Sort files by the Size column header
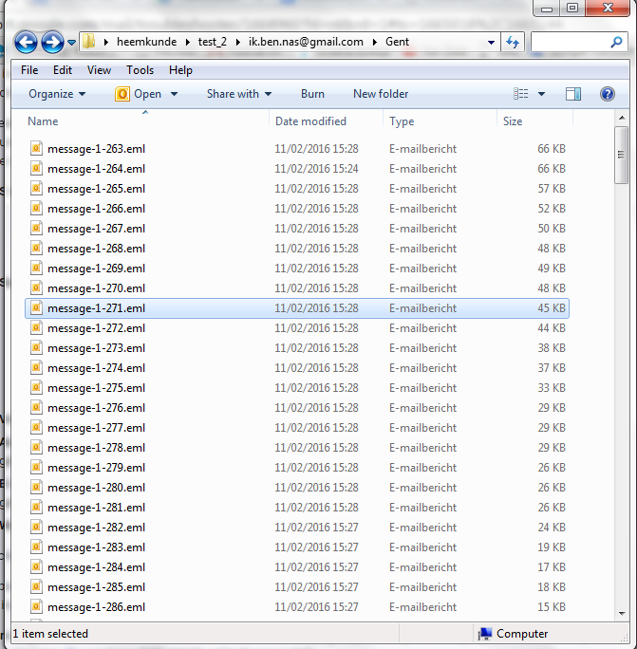Image resolution: width=637 pixels, height=649 pixels. [x=513, y=121]
